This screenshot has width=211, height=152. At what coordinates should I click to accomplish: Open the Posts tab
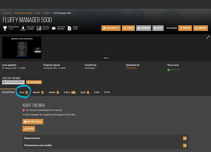[x=70, y=92]
